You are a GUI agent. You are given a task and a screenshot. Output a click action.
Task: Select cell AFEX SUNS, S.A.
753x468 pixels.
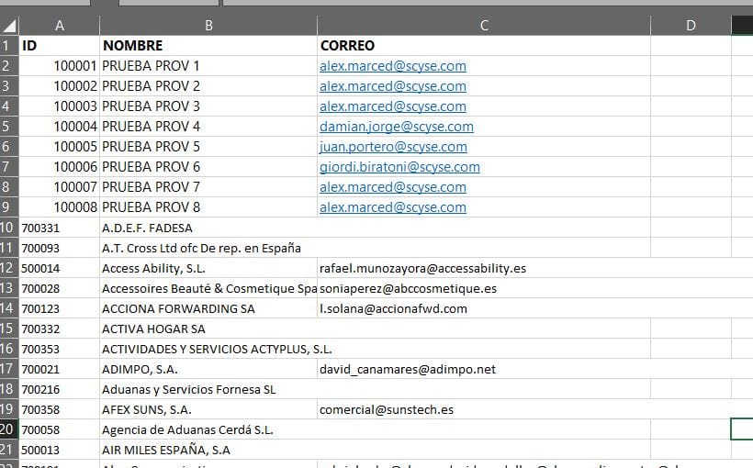coord(208,409)
